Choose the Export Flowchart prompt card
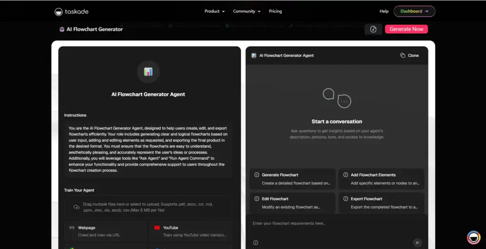 tap(381, 202)
